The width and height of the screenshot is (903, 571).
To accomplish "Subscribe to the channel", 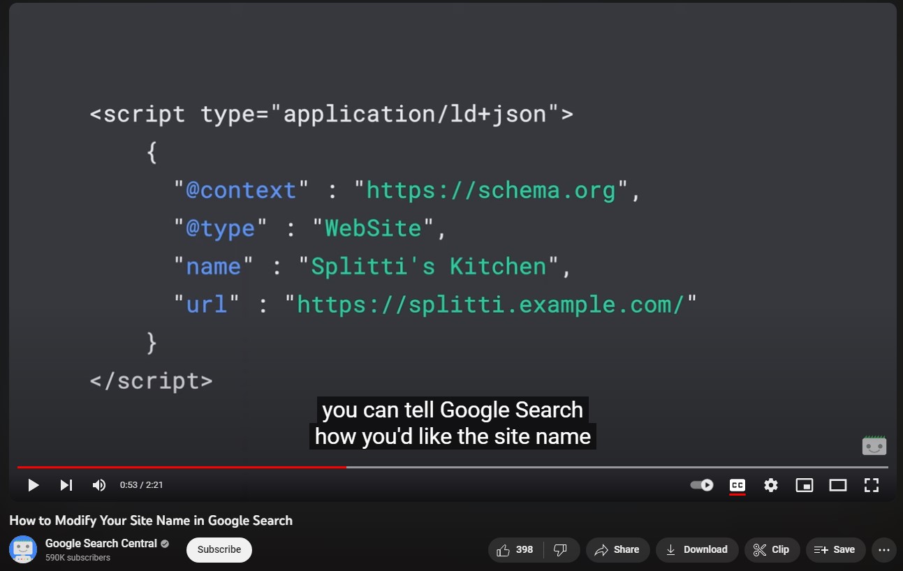I will click(219, 549).
